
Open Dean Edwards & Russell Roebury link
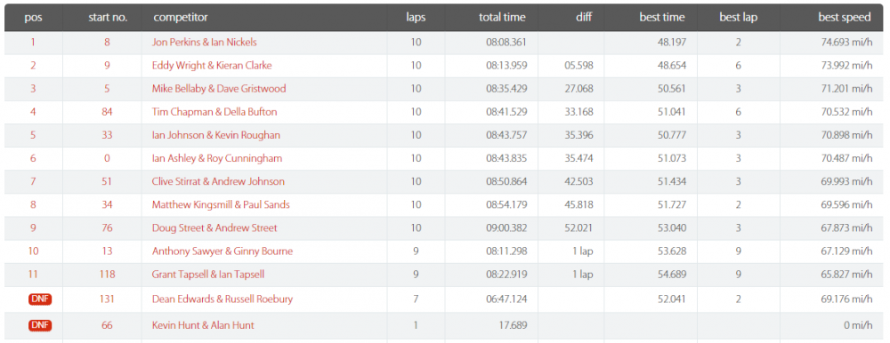click(x=222, y=299)
